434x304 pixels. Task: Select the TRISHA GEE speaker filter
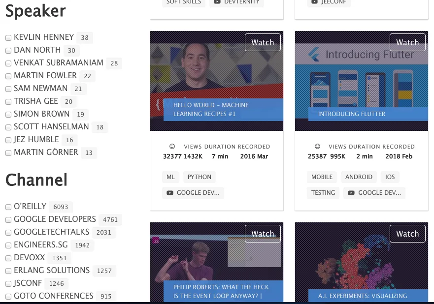pyautogui.click(x=8, y=102)
